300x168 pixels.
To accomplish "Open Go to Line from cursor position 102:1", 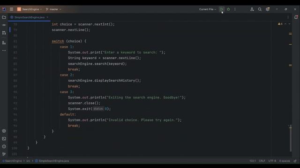I will click(252, 161).
